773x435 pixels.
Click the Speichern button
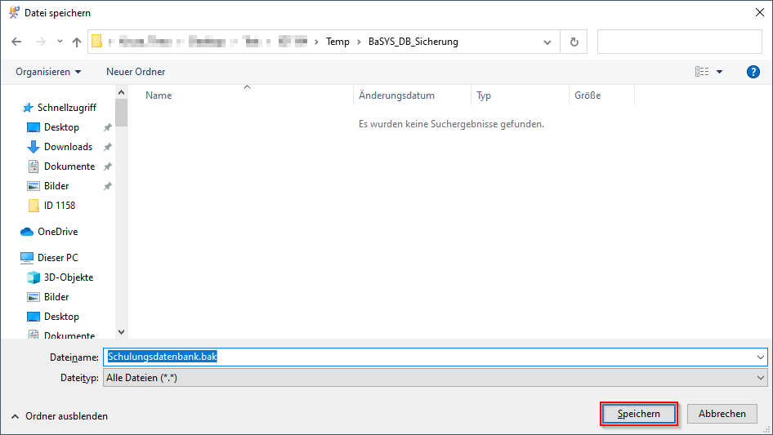639,415
